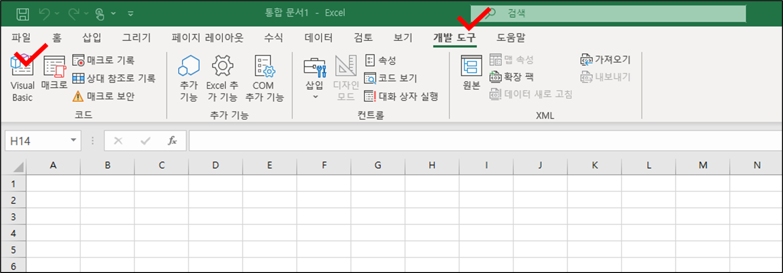This screenshot has width=783, height=273.
Task: Select column H header
Action: coord(432,165)
